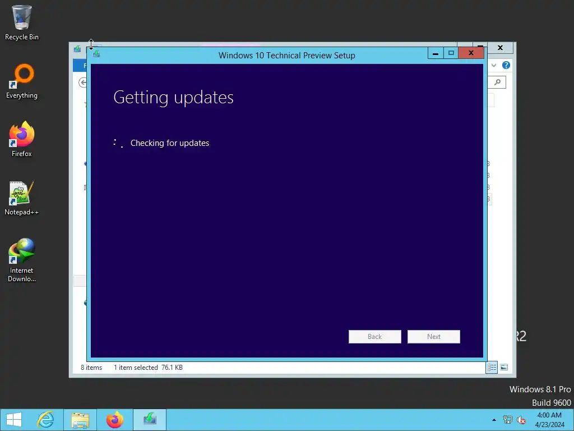This screenshot has width=574, height=431.
Task: Open File Explorer from taskbar
Action: pos(80,420)
